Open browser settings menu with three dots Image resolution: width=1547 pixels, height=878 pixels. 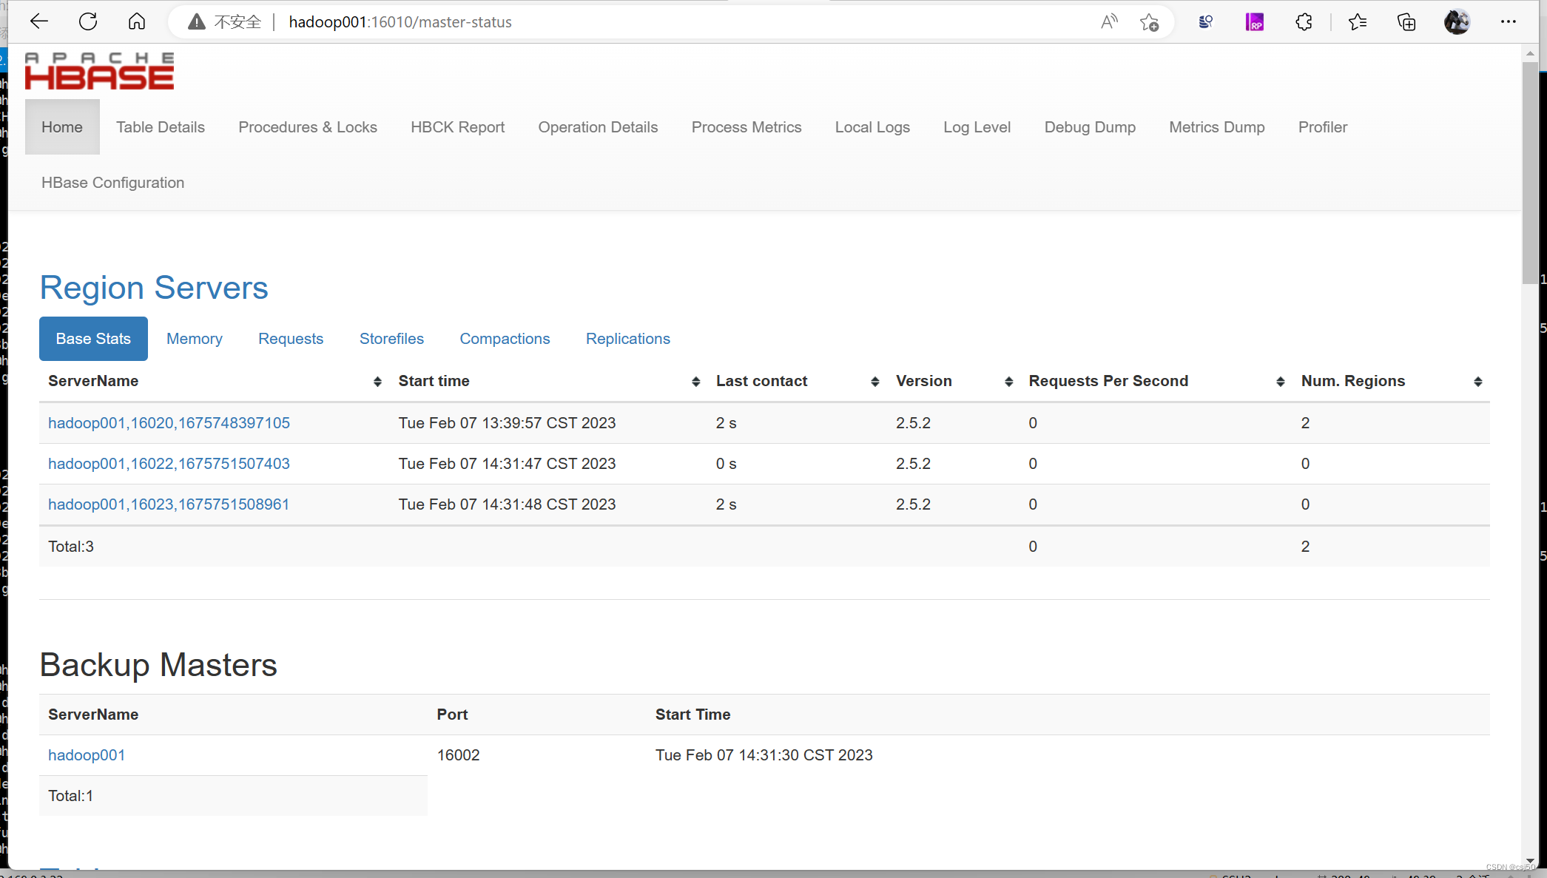point(1508,21)
